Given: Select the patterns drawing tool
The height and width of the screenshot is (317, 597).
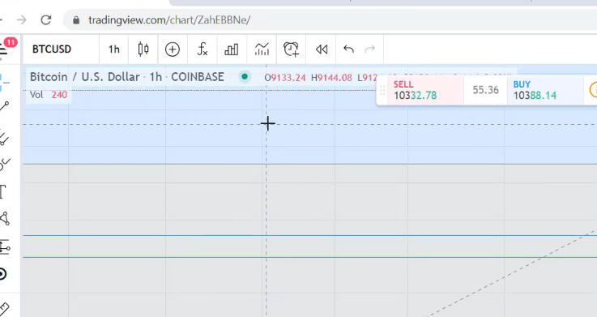Looking at the screenshot, I should pos(4,219).
